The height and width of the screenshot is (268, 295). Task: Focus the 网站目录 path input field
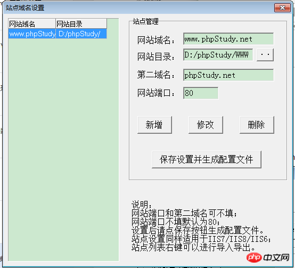pos(218,55)
